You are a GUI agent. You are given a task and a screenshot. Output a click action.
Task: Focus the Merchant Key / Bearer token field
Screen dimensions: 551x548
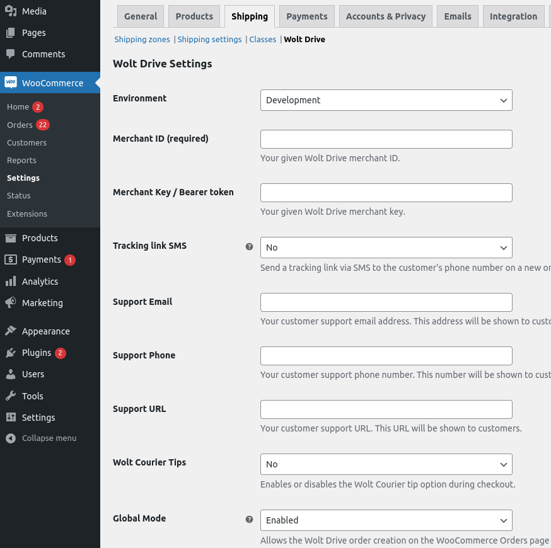tap(386, 193)
